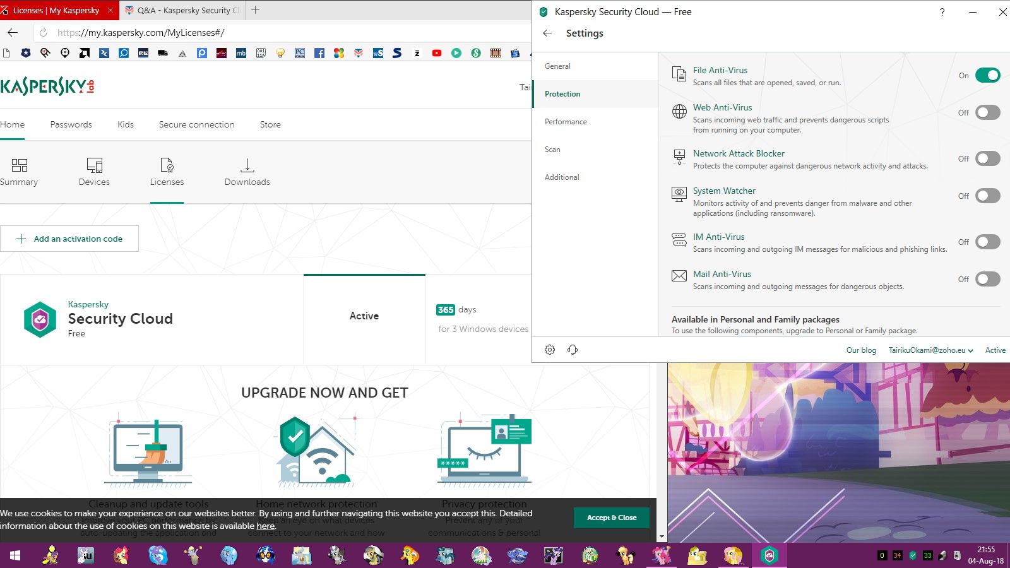The image size is (1010, 568).
Task: Open the General settings section
Action: pyautogui.click(x=595, y=66)
